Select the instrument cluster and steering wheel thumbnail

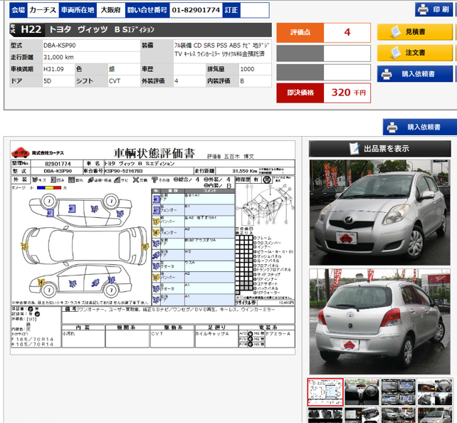(434, 392)
